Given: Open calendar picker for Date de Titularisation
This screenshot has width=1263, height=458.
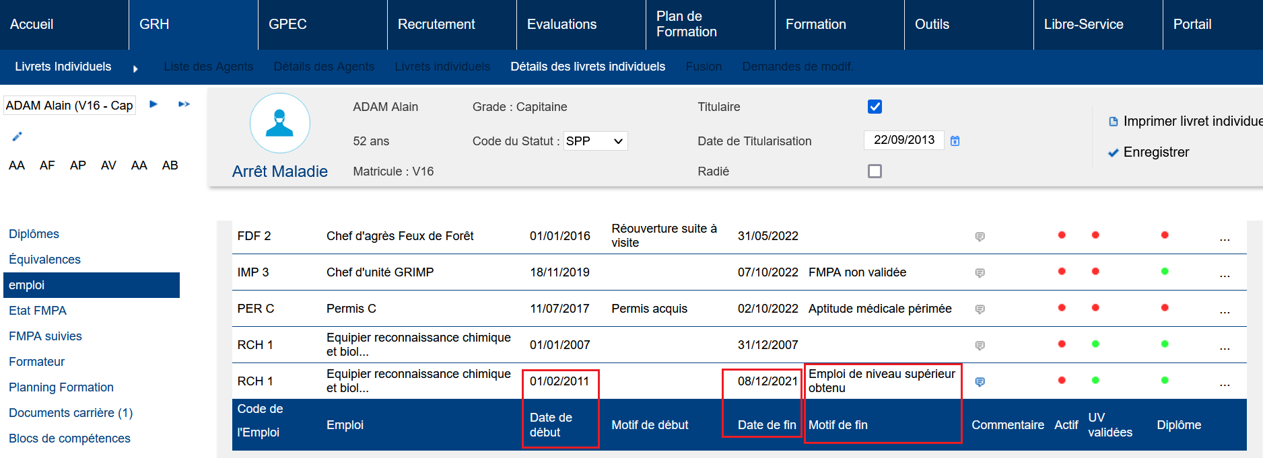Looking at the screenshot, I should click(955, 141).
